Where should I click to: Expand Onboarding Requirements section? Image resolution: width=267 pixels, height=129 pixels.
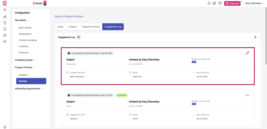coord(29,88)
